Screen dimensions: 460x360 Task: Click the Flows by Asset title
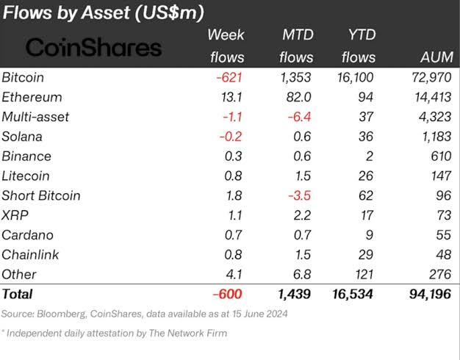click(x=103, y=12)
